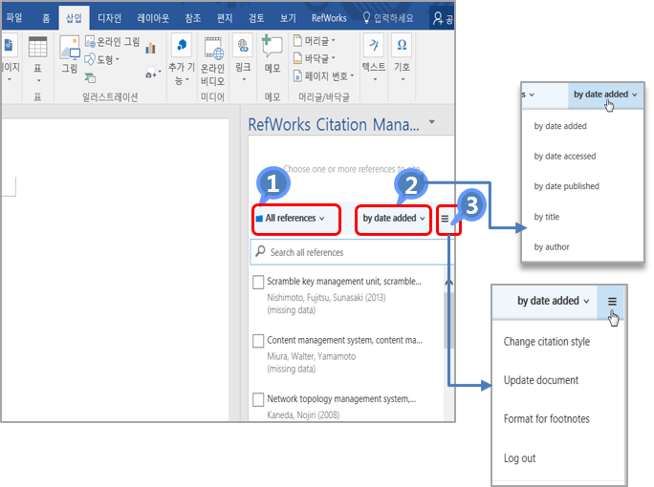Open the 디자인 tab
Image resolution: width=654 pixels, height=487 pixels.
pyautogui.click(x=109, y=18)
